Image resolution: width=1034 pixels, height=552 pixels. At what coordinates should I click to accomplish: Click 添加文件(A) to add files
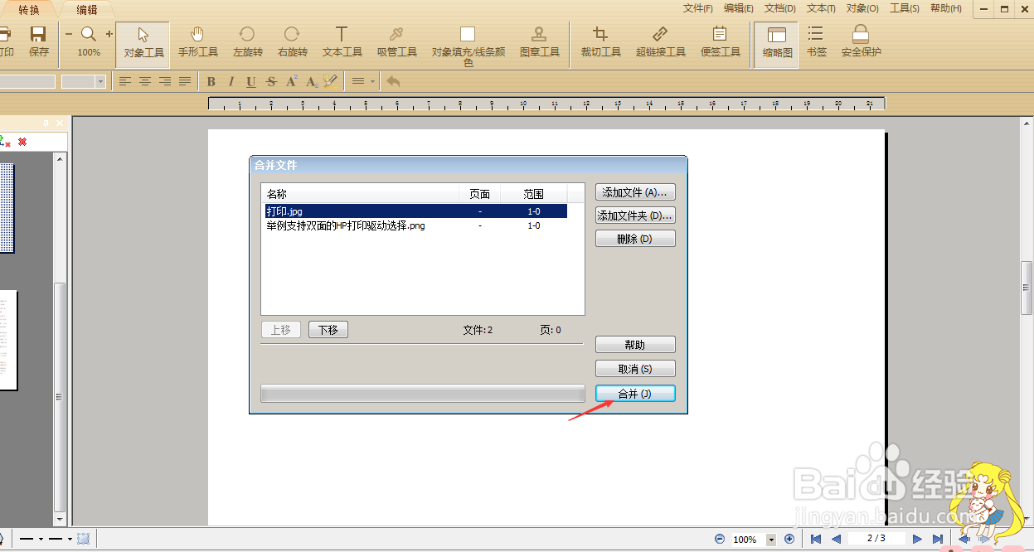pos(635,191)
